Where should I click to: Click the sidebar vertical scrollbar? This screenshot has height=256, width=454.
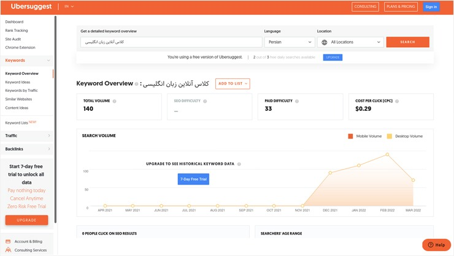(55, 119)
